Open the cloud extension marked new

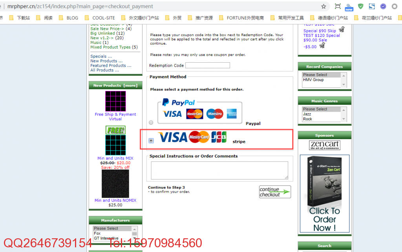(349, 7)
